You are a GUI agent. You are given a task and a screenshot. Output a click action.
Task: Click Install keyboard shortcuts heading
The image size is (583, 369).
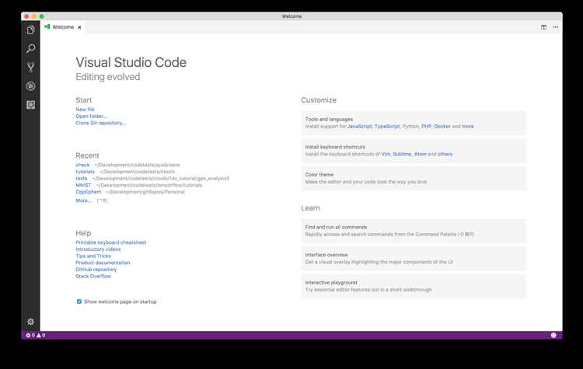[335, 147]
